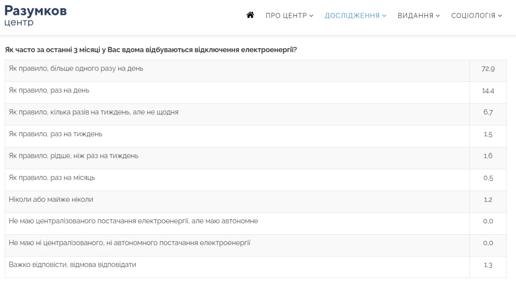
Task: Click the 14,4 percentage value
Action: click(488, 90)
